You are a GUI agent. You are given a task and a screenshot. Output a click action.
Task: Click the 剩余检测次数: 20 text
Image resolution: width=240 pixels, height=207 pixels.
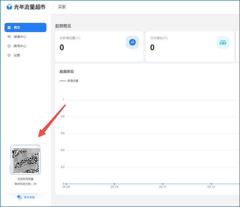tap(26, 184)
